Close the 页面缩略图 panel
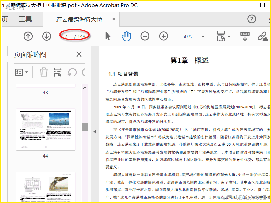This screenshot has height=203, width=271. 79,54
